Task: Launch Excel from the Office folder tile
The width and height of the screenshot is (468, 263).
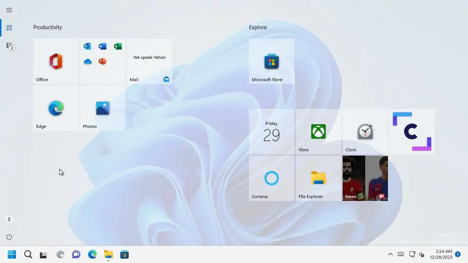Action: (x=118, y=46)
